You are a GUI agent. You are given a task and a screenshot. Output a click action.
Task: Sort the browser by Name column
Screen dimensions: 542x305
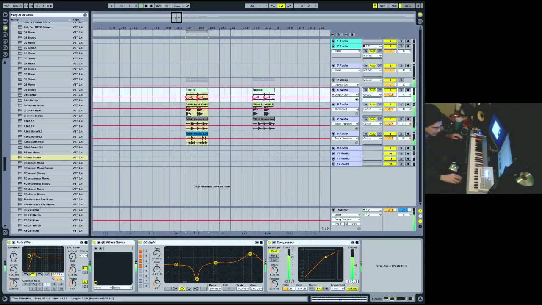[x=41, y=20]
